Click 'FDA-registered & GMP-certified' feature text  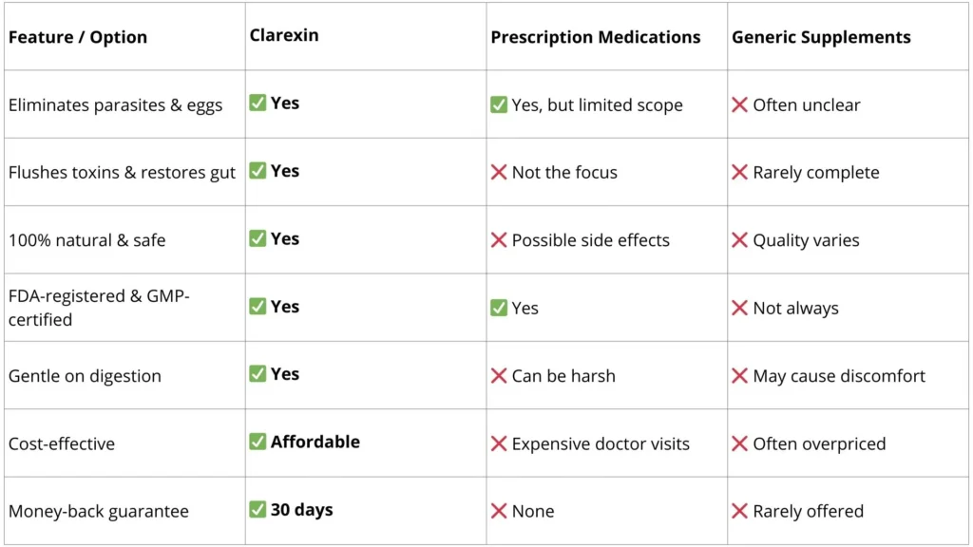99,308
